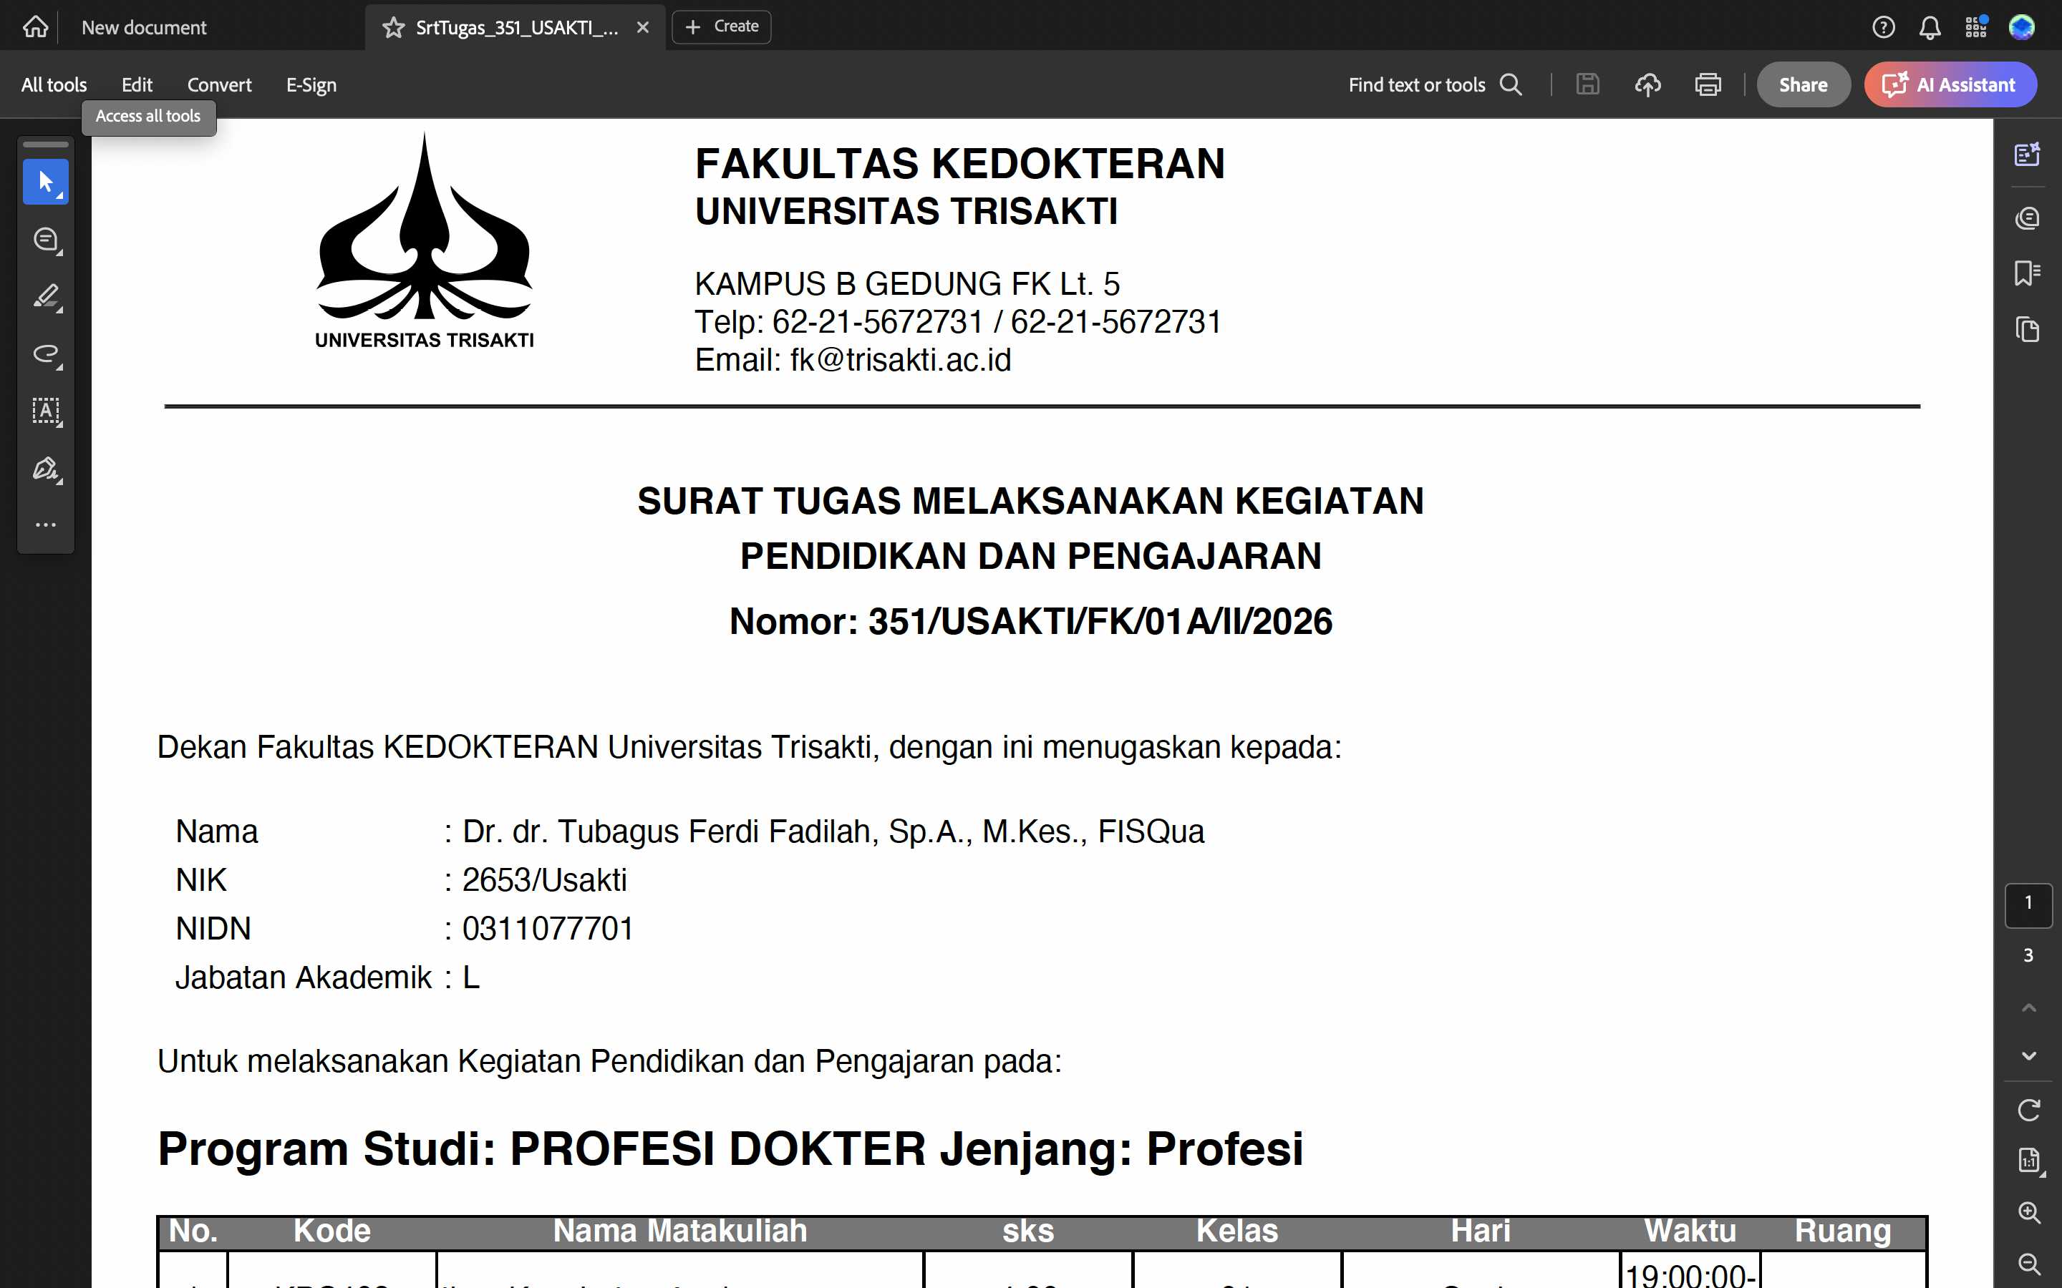
Task: Open the Edit menu
Action: point(137,84)
